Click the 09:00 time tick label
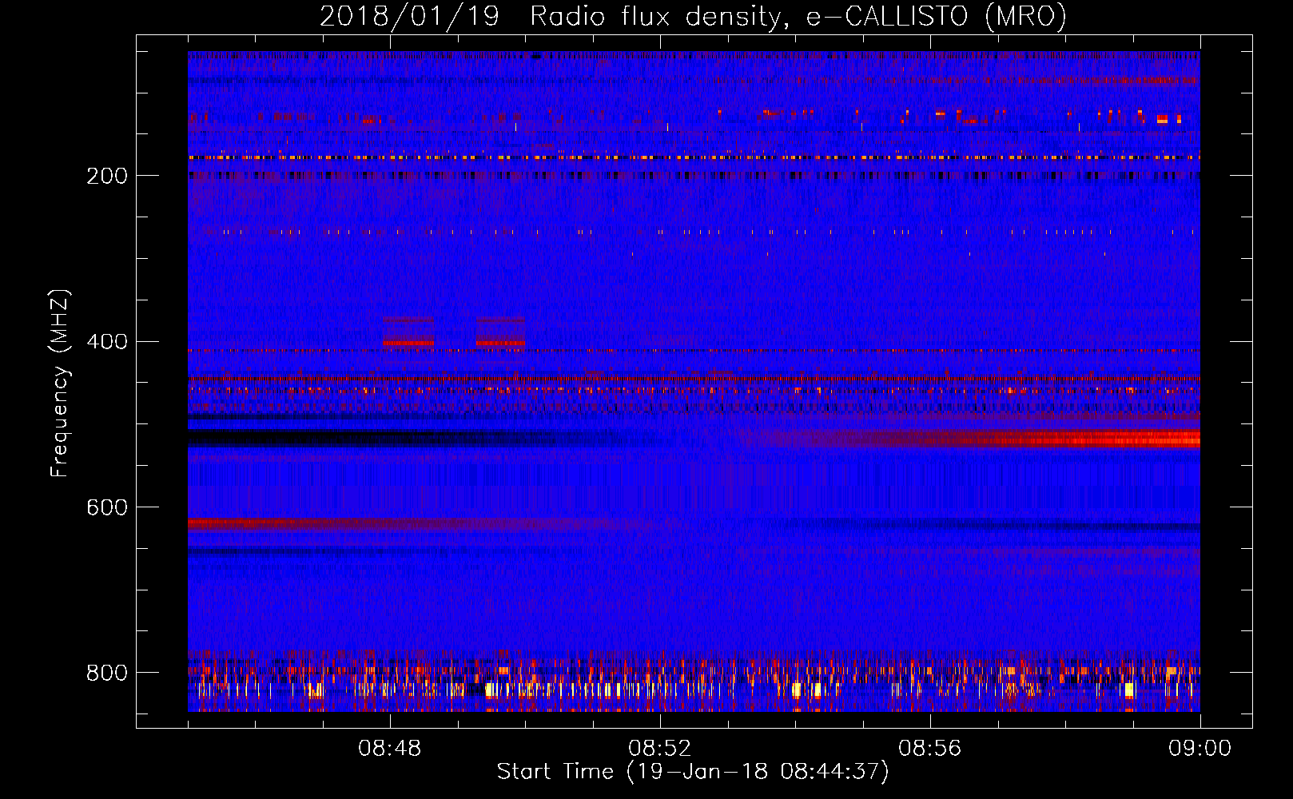1293x799 pixels. 1200,749
